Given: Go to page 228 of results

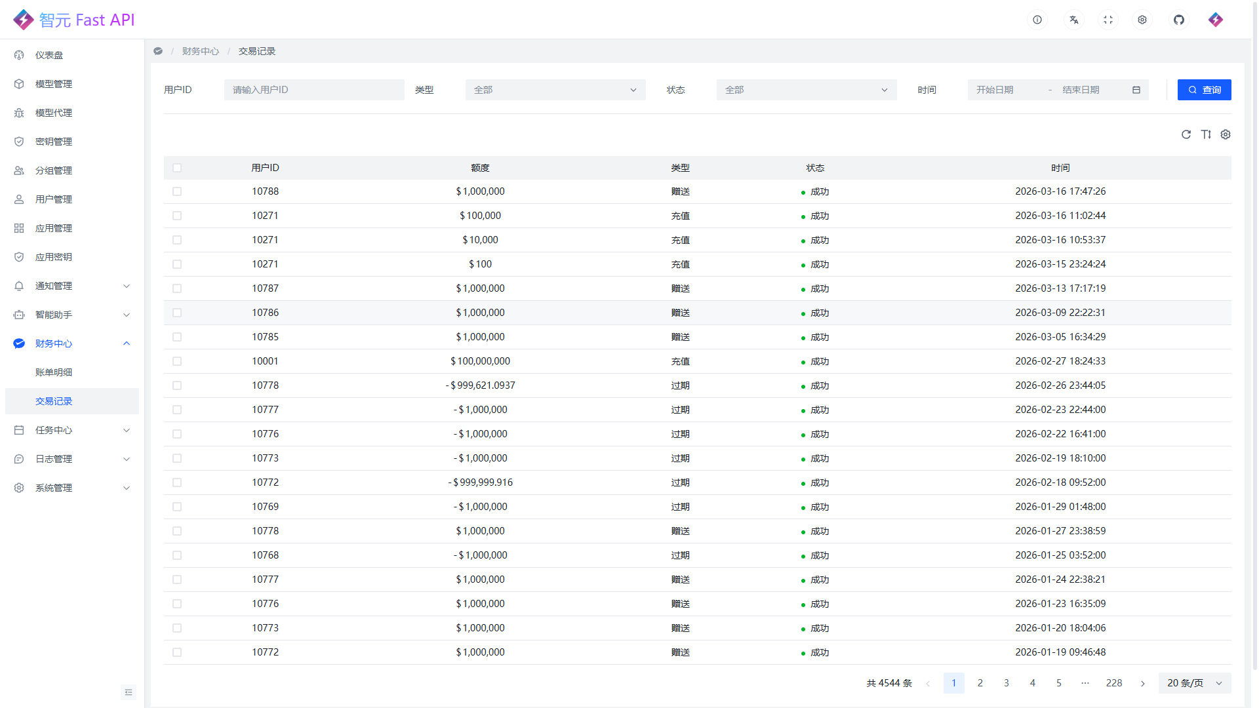Looking at the screenshot, I should coord(1113,683).
